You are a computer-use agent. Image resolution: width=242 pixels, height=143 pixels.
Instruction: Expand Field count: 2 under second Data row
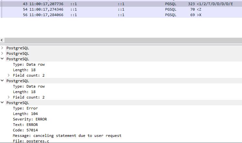coord(9,97)
